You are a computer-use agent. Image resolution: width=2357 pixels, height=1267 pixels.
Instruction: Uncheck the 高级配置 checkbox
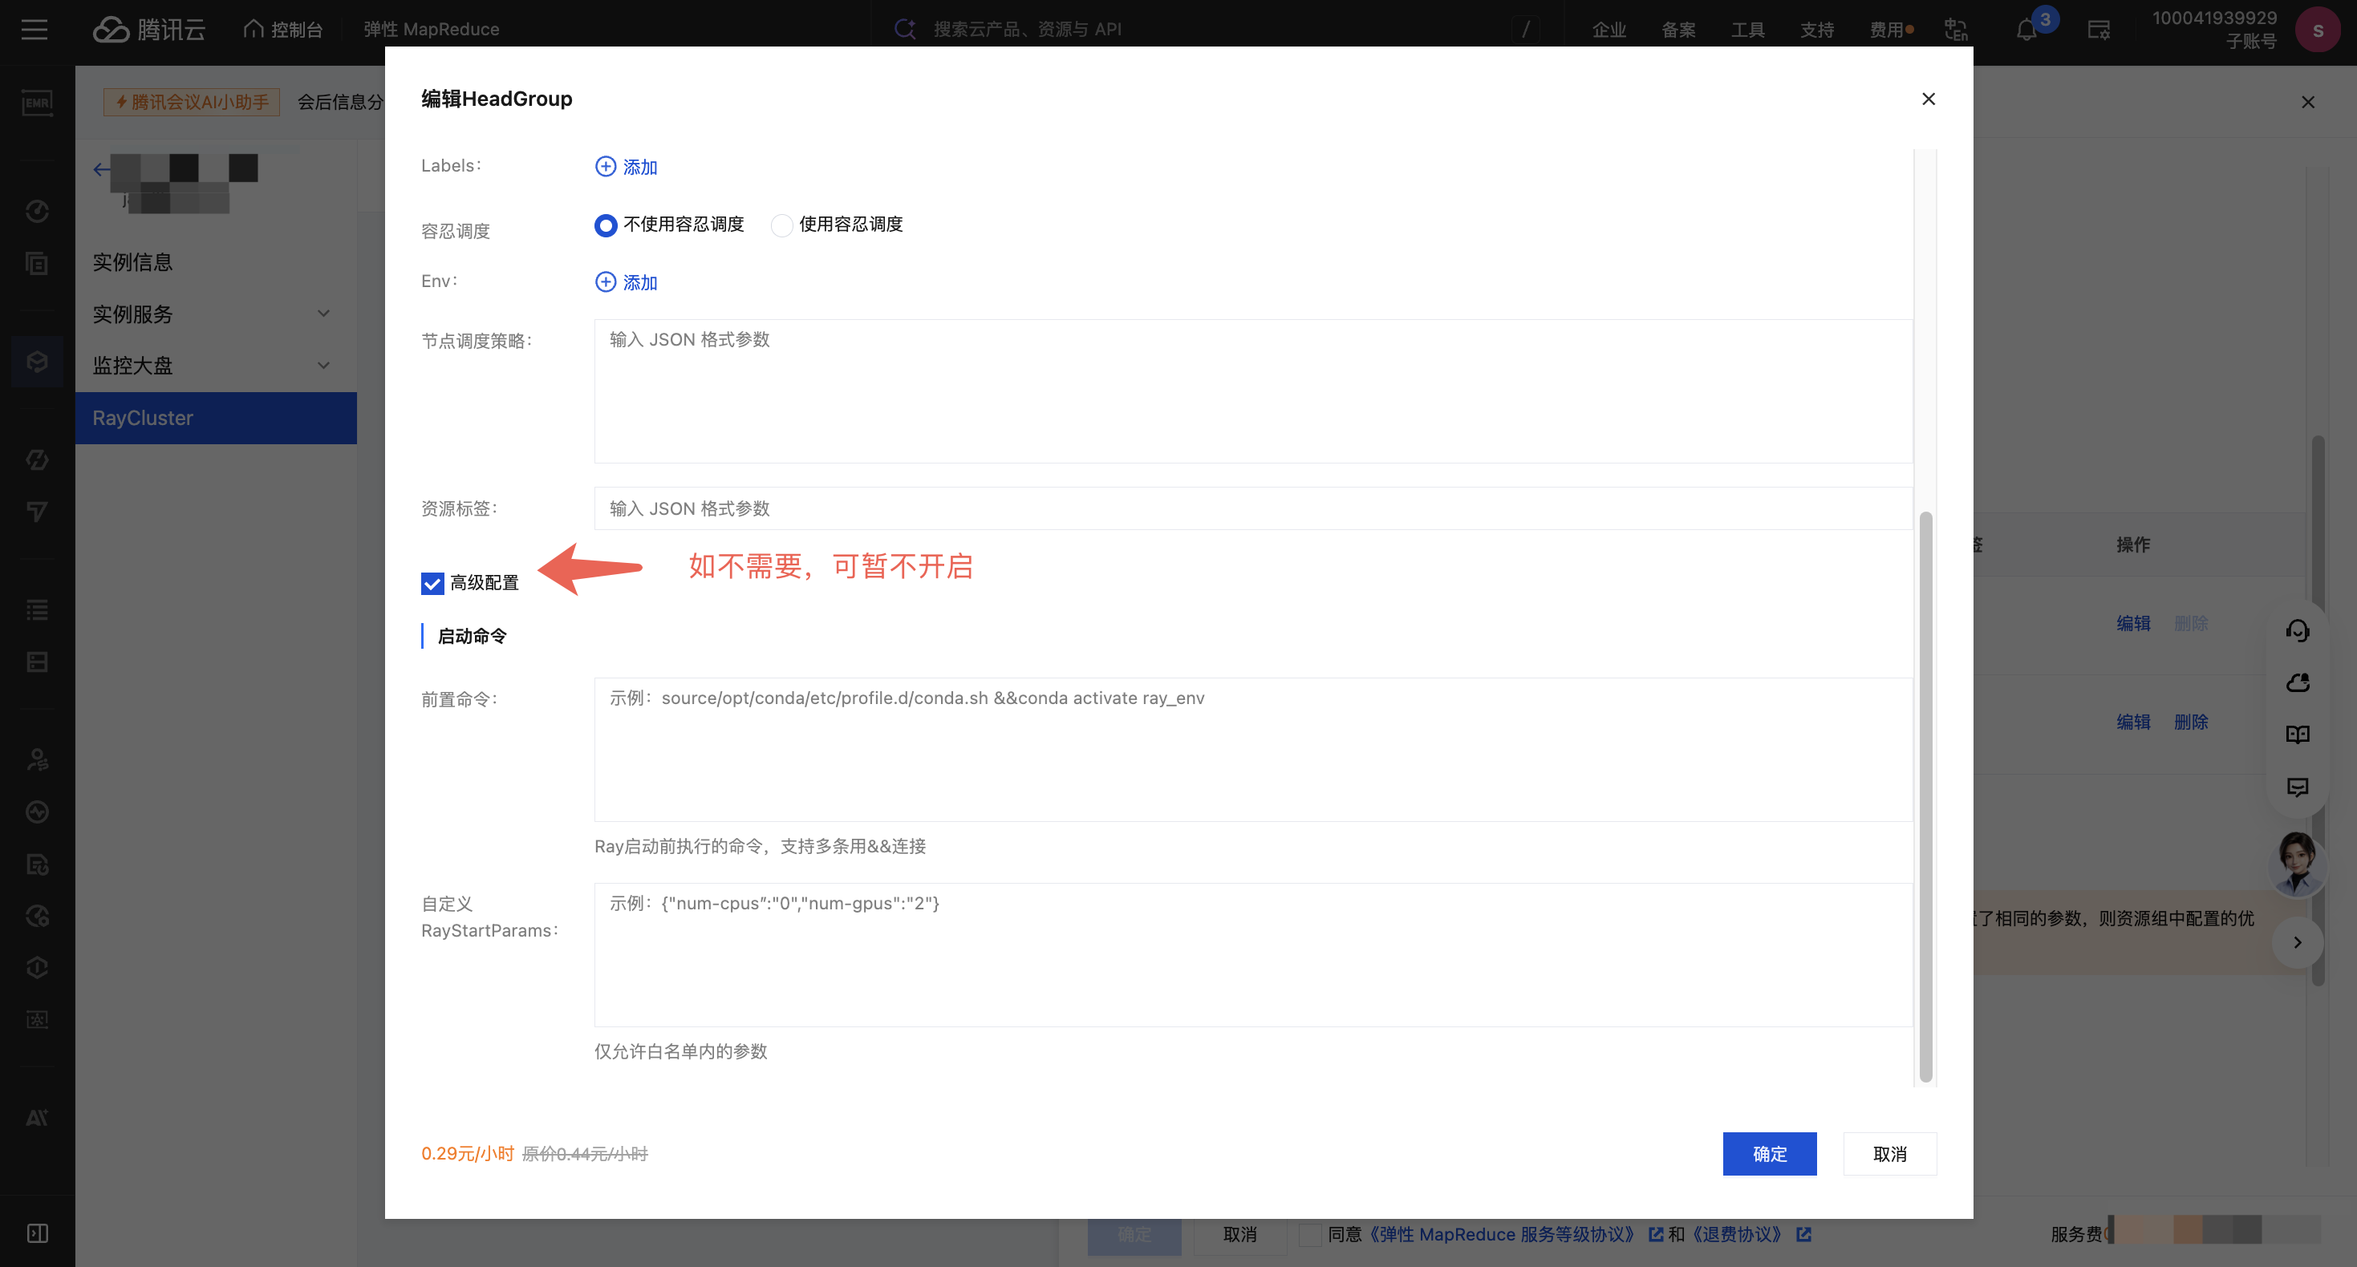pos(432,583)
